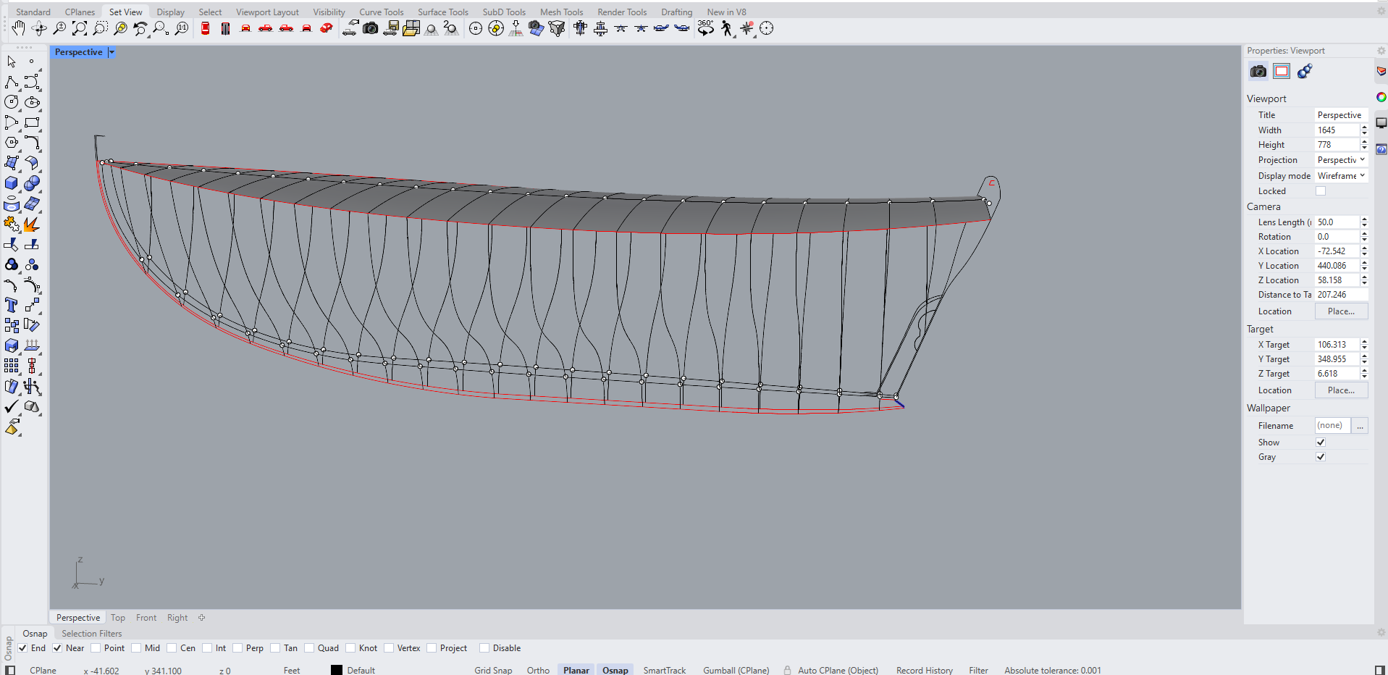The width and height of the screenshot is (1388, 675).
Task: Select the Box solid creation tool
Action: 12,183
